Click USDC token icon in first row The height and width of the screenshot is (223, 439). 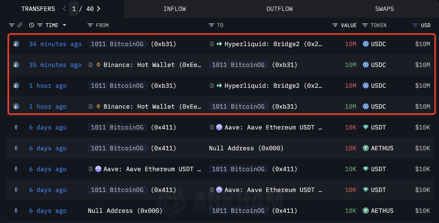click(x=365, y=44)
